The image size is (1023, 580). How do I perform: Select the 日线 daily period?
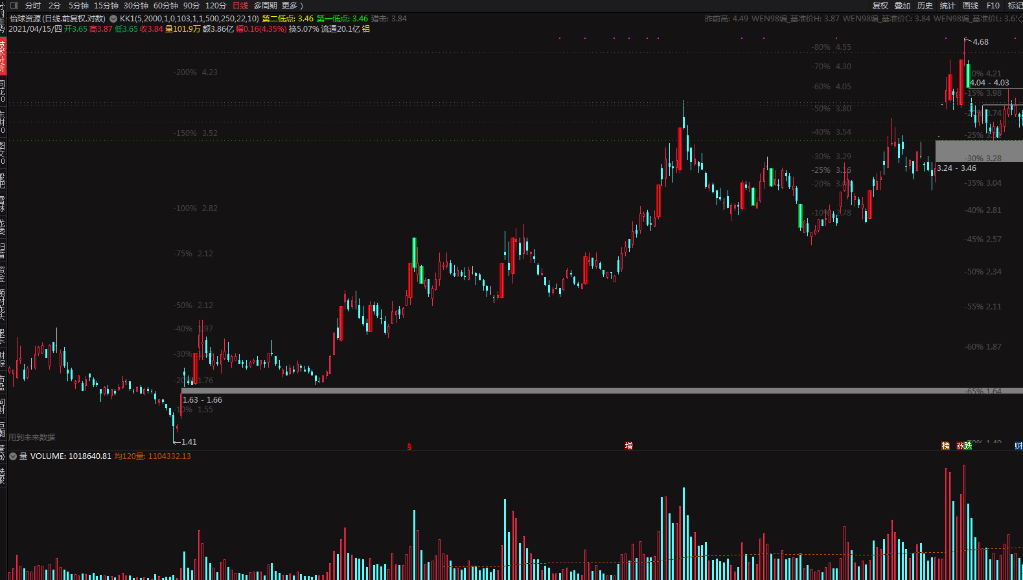(x=240, y=5)
